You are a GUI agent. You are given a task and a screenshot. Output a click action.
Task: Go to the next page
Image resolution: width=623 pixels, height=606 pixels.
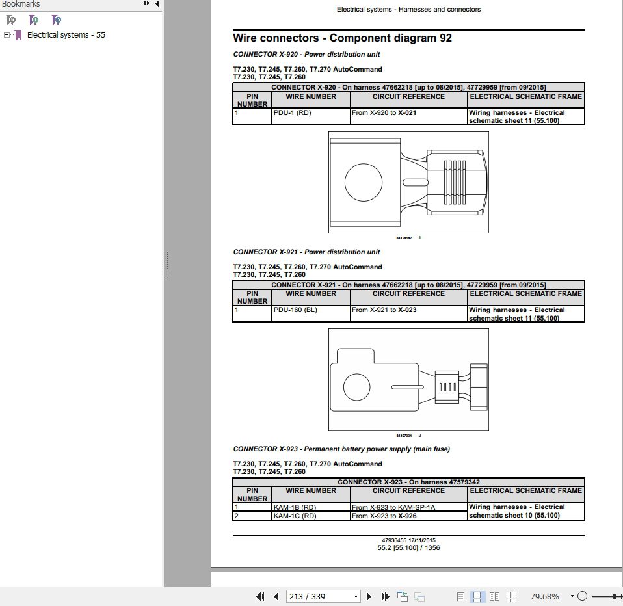tap(369, 596)
